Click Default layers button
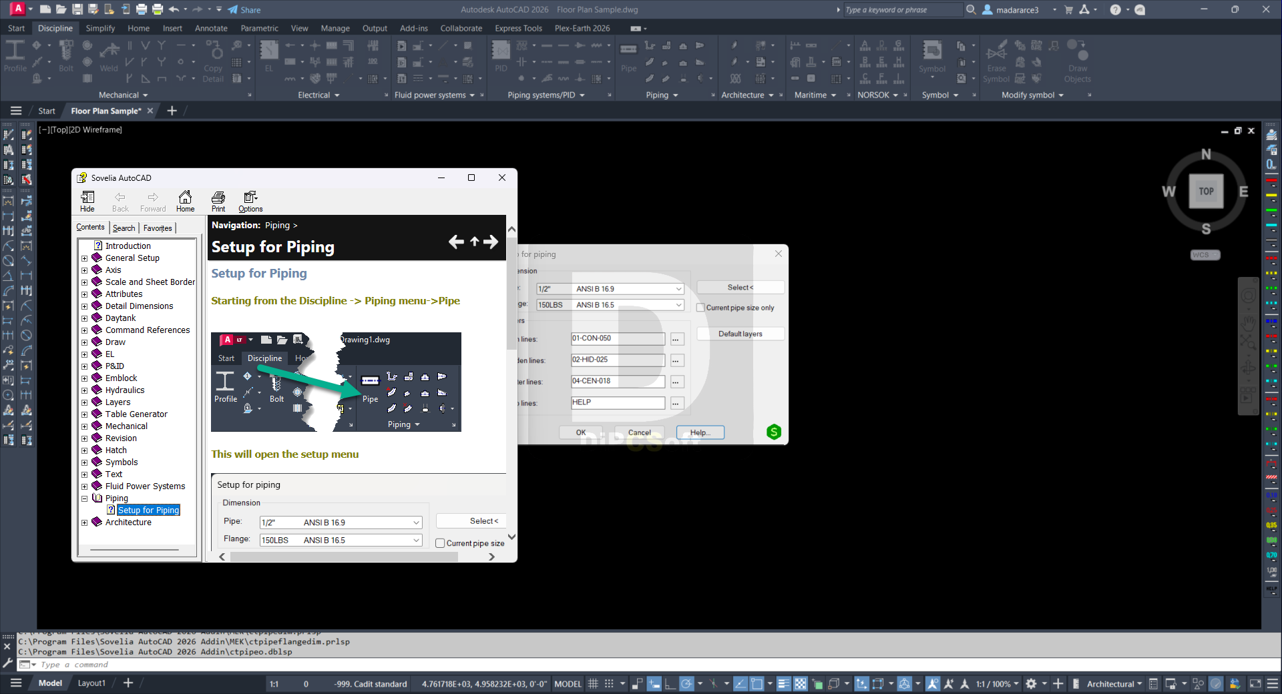 [740, 334]
